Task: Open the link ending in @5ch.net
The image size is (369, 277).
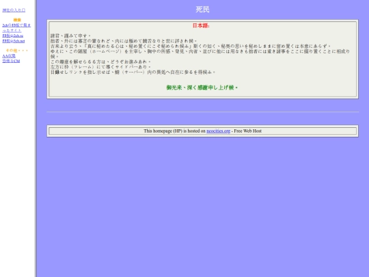Action: click(14, 41)
